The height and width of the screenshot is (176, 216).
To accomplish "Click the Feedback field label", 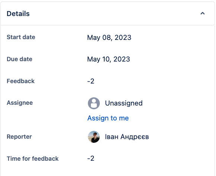I will [20, 81].
